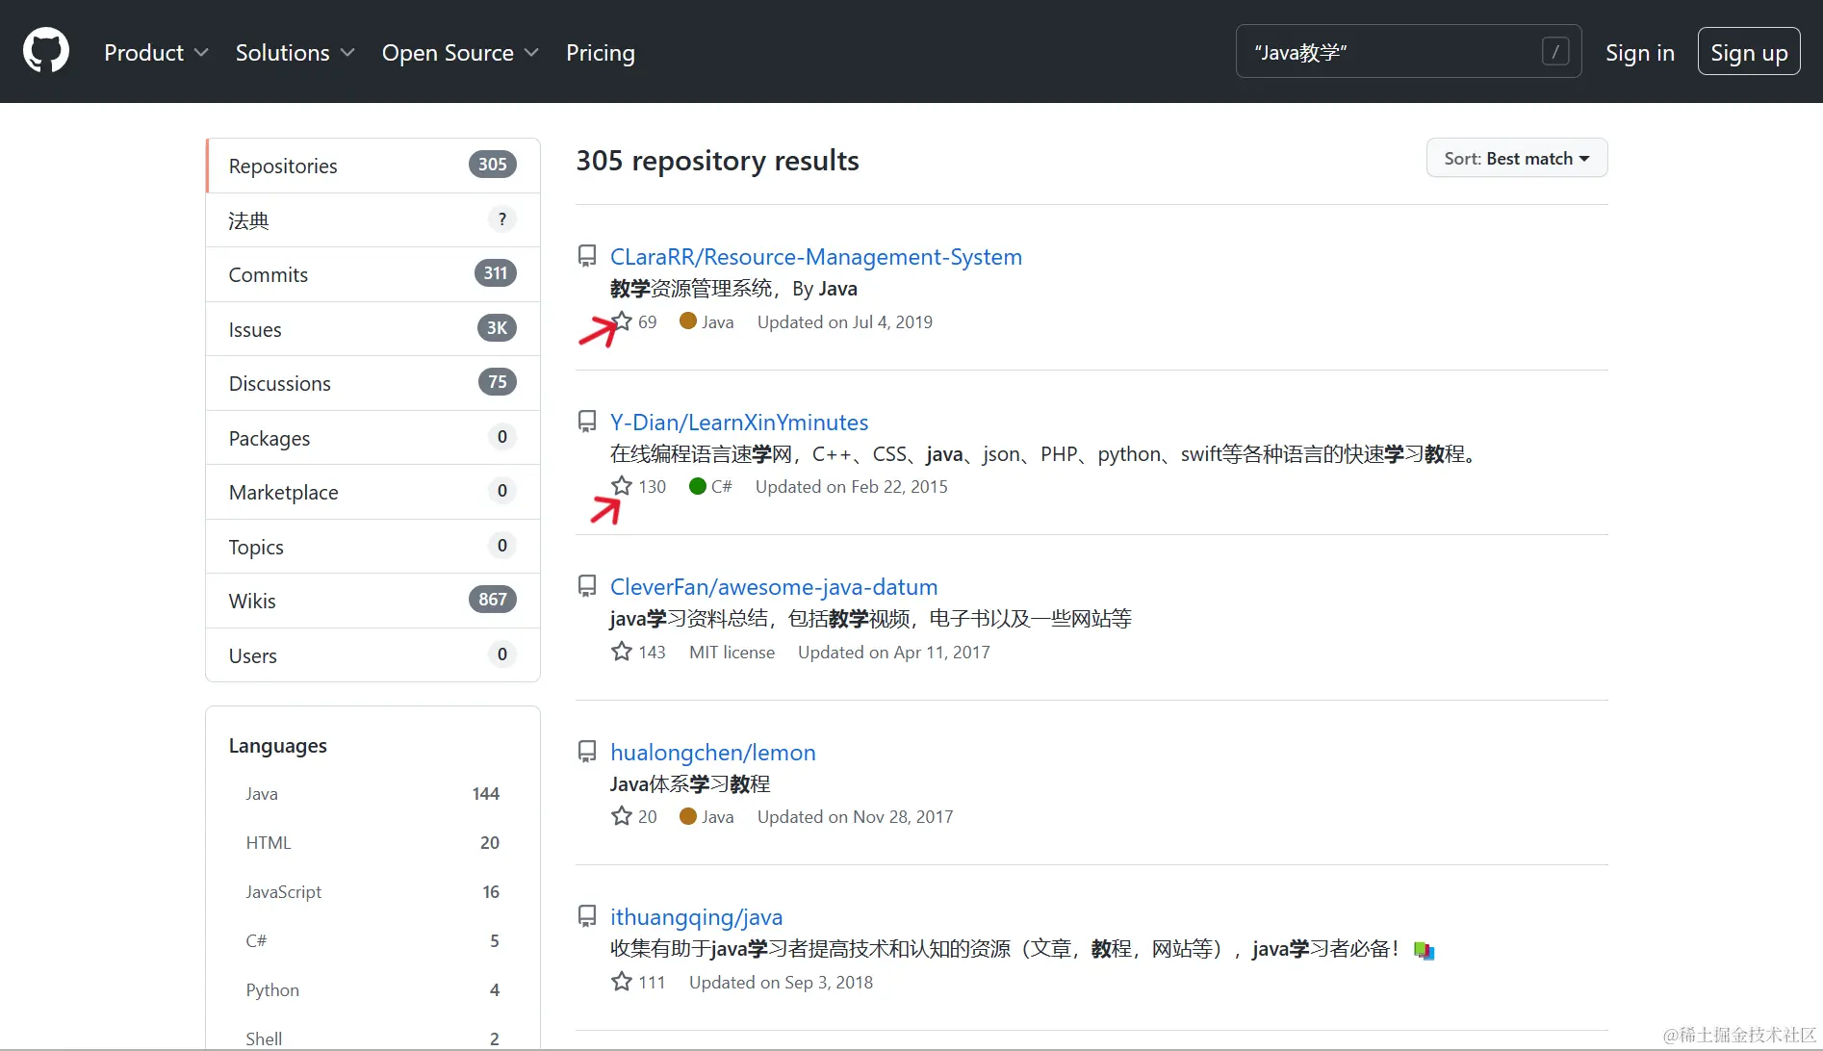Java language color dot for Resource-Management-System
Image resolution: width=1823 pixels, height=1051 pixels.
[x=688, y=321]
